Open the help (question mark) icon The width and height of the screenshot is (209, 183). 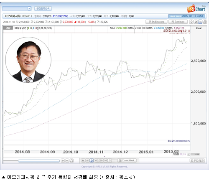(x=191, y=22)
